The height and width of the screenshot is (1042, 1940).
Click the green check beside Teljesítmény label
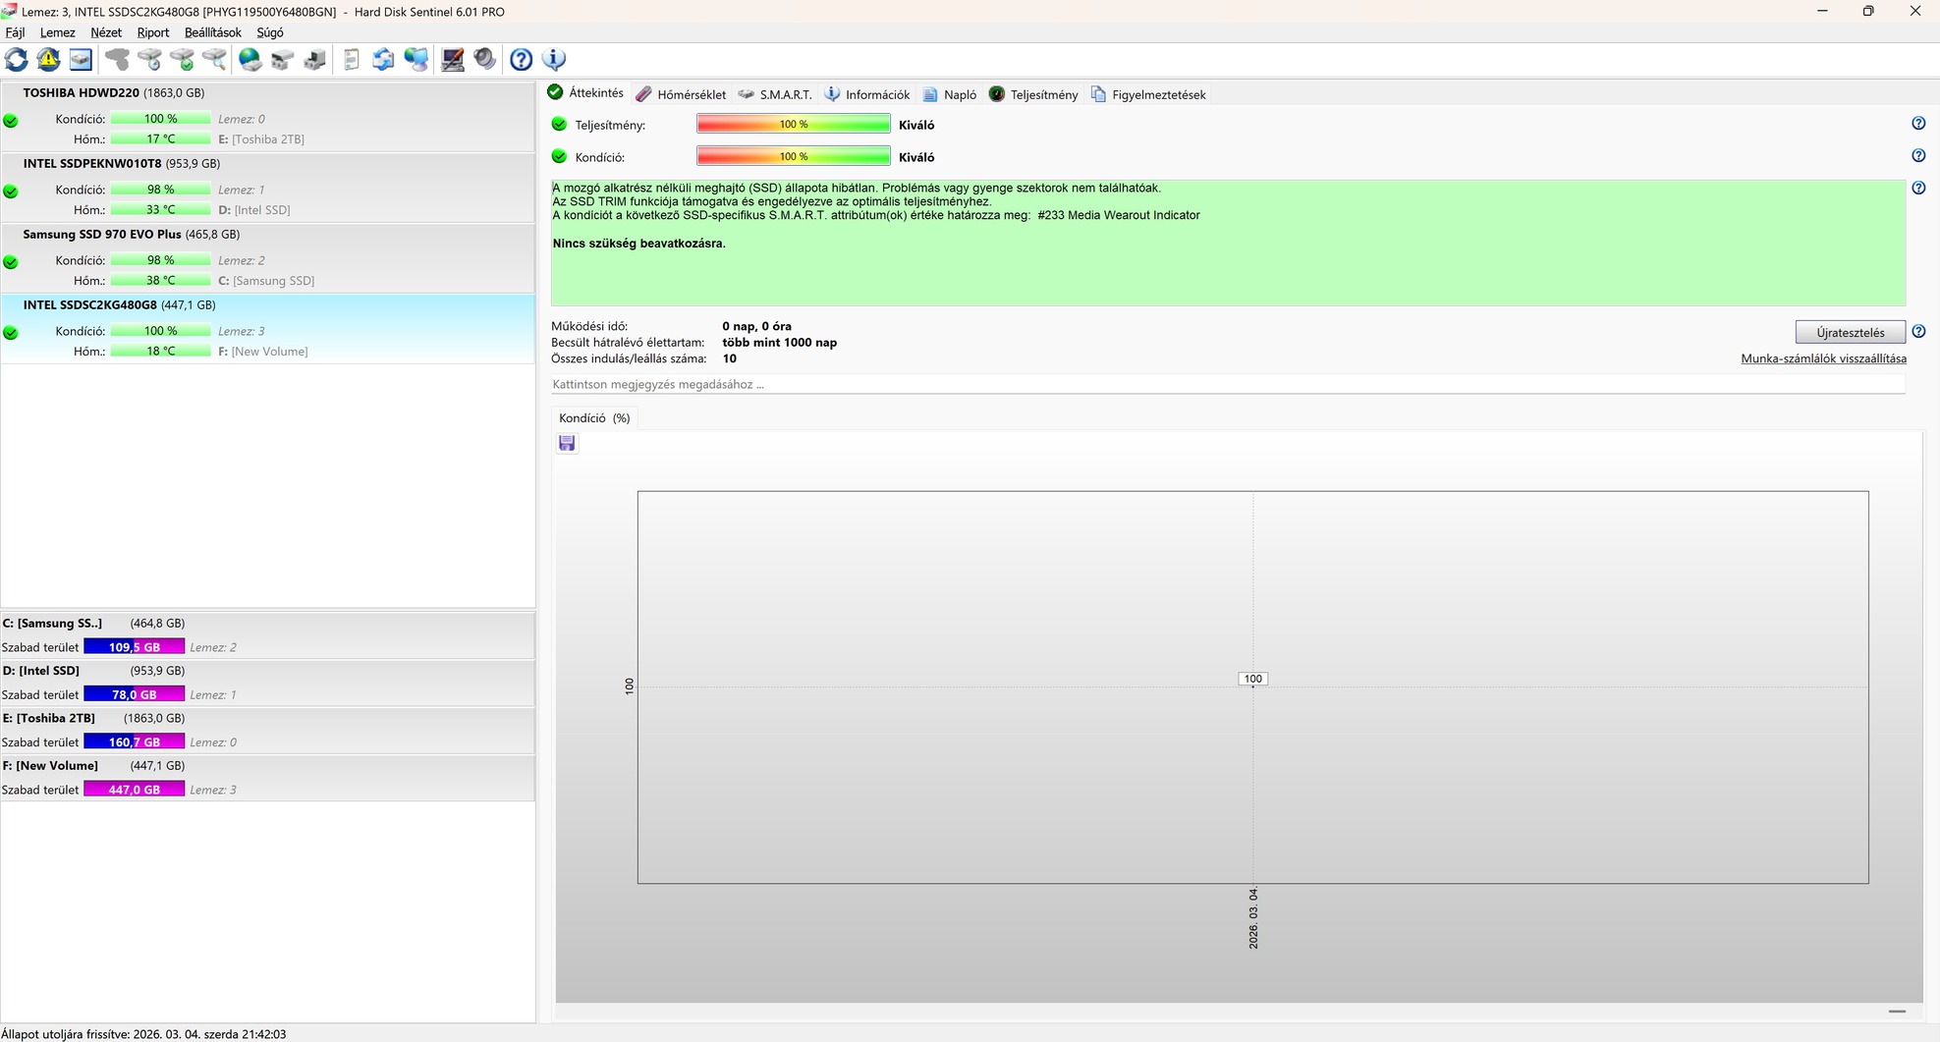click(559, 125)
